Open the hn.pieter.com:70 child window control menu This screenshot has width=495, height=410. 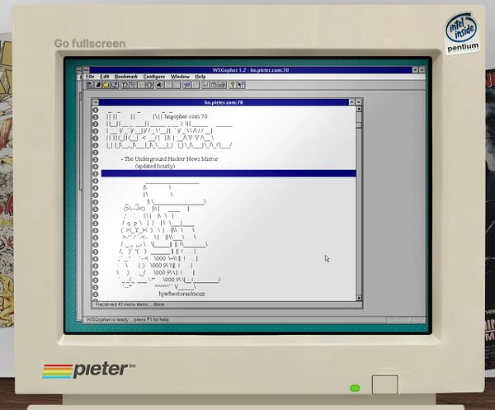96,102
